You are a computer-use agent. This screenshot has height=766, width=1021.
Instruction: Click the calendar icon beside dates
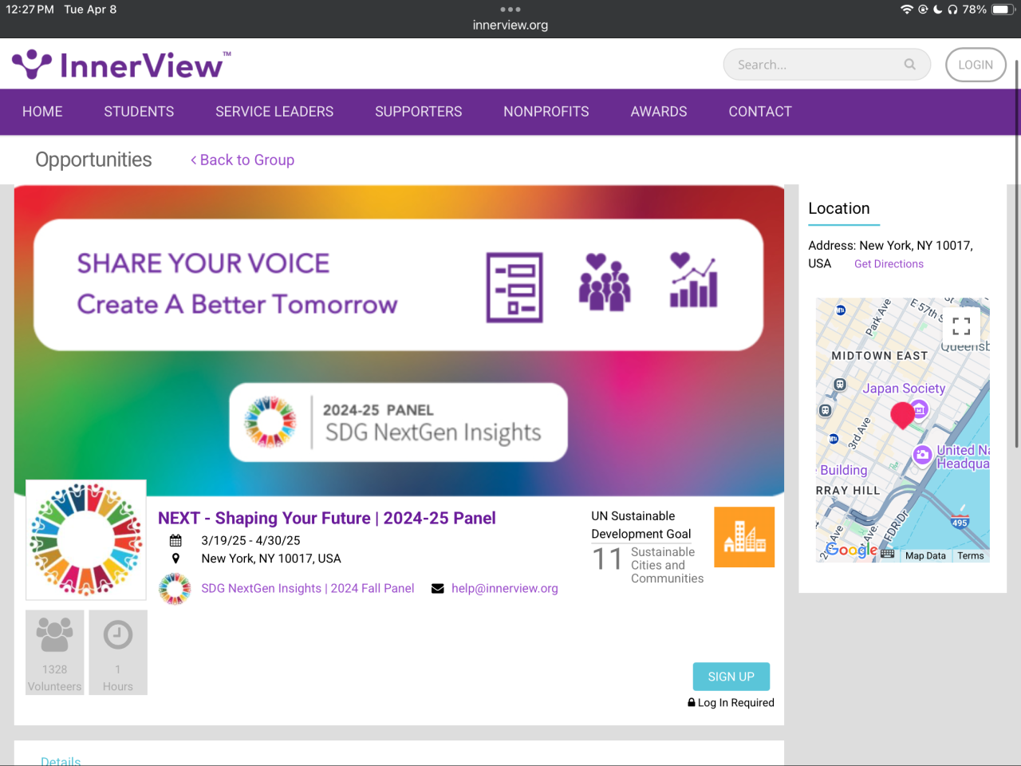[175, 540]
